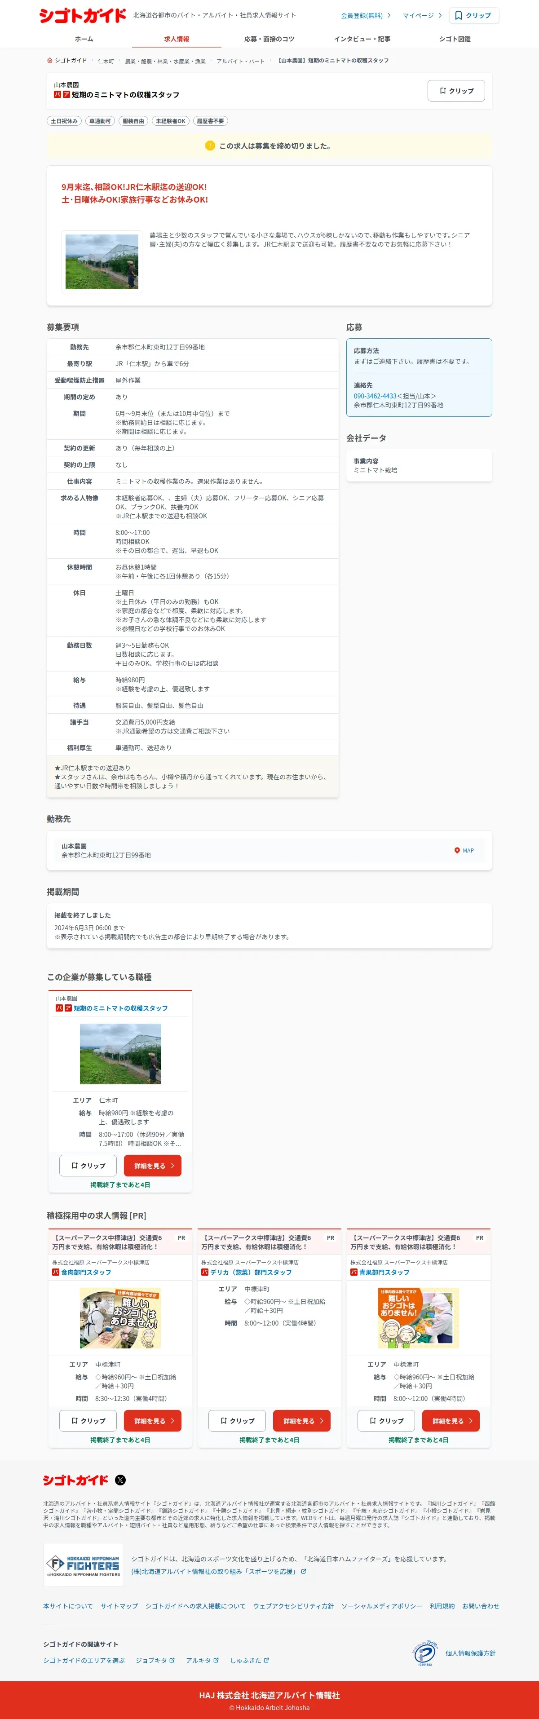Click the 食肉部門スタッフ card image
539x1719 pixels.
120,1318
